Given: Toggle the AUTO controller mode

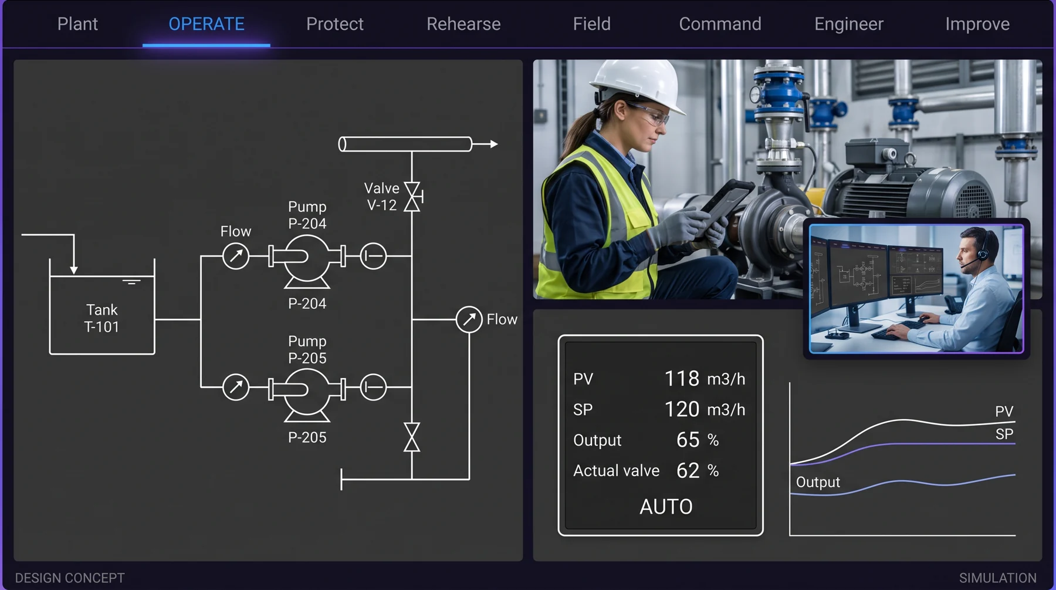Looking at the screenshot, I should (666, 507).
